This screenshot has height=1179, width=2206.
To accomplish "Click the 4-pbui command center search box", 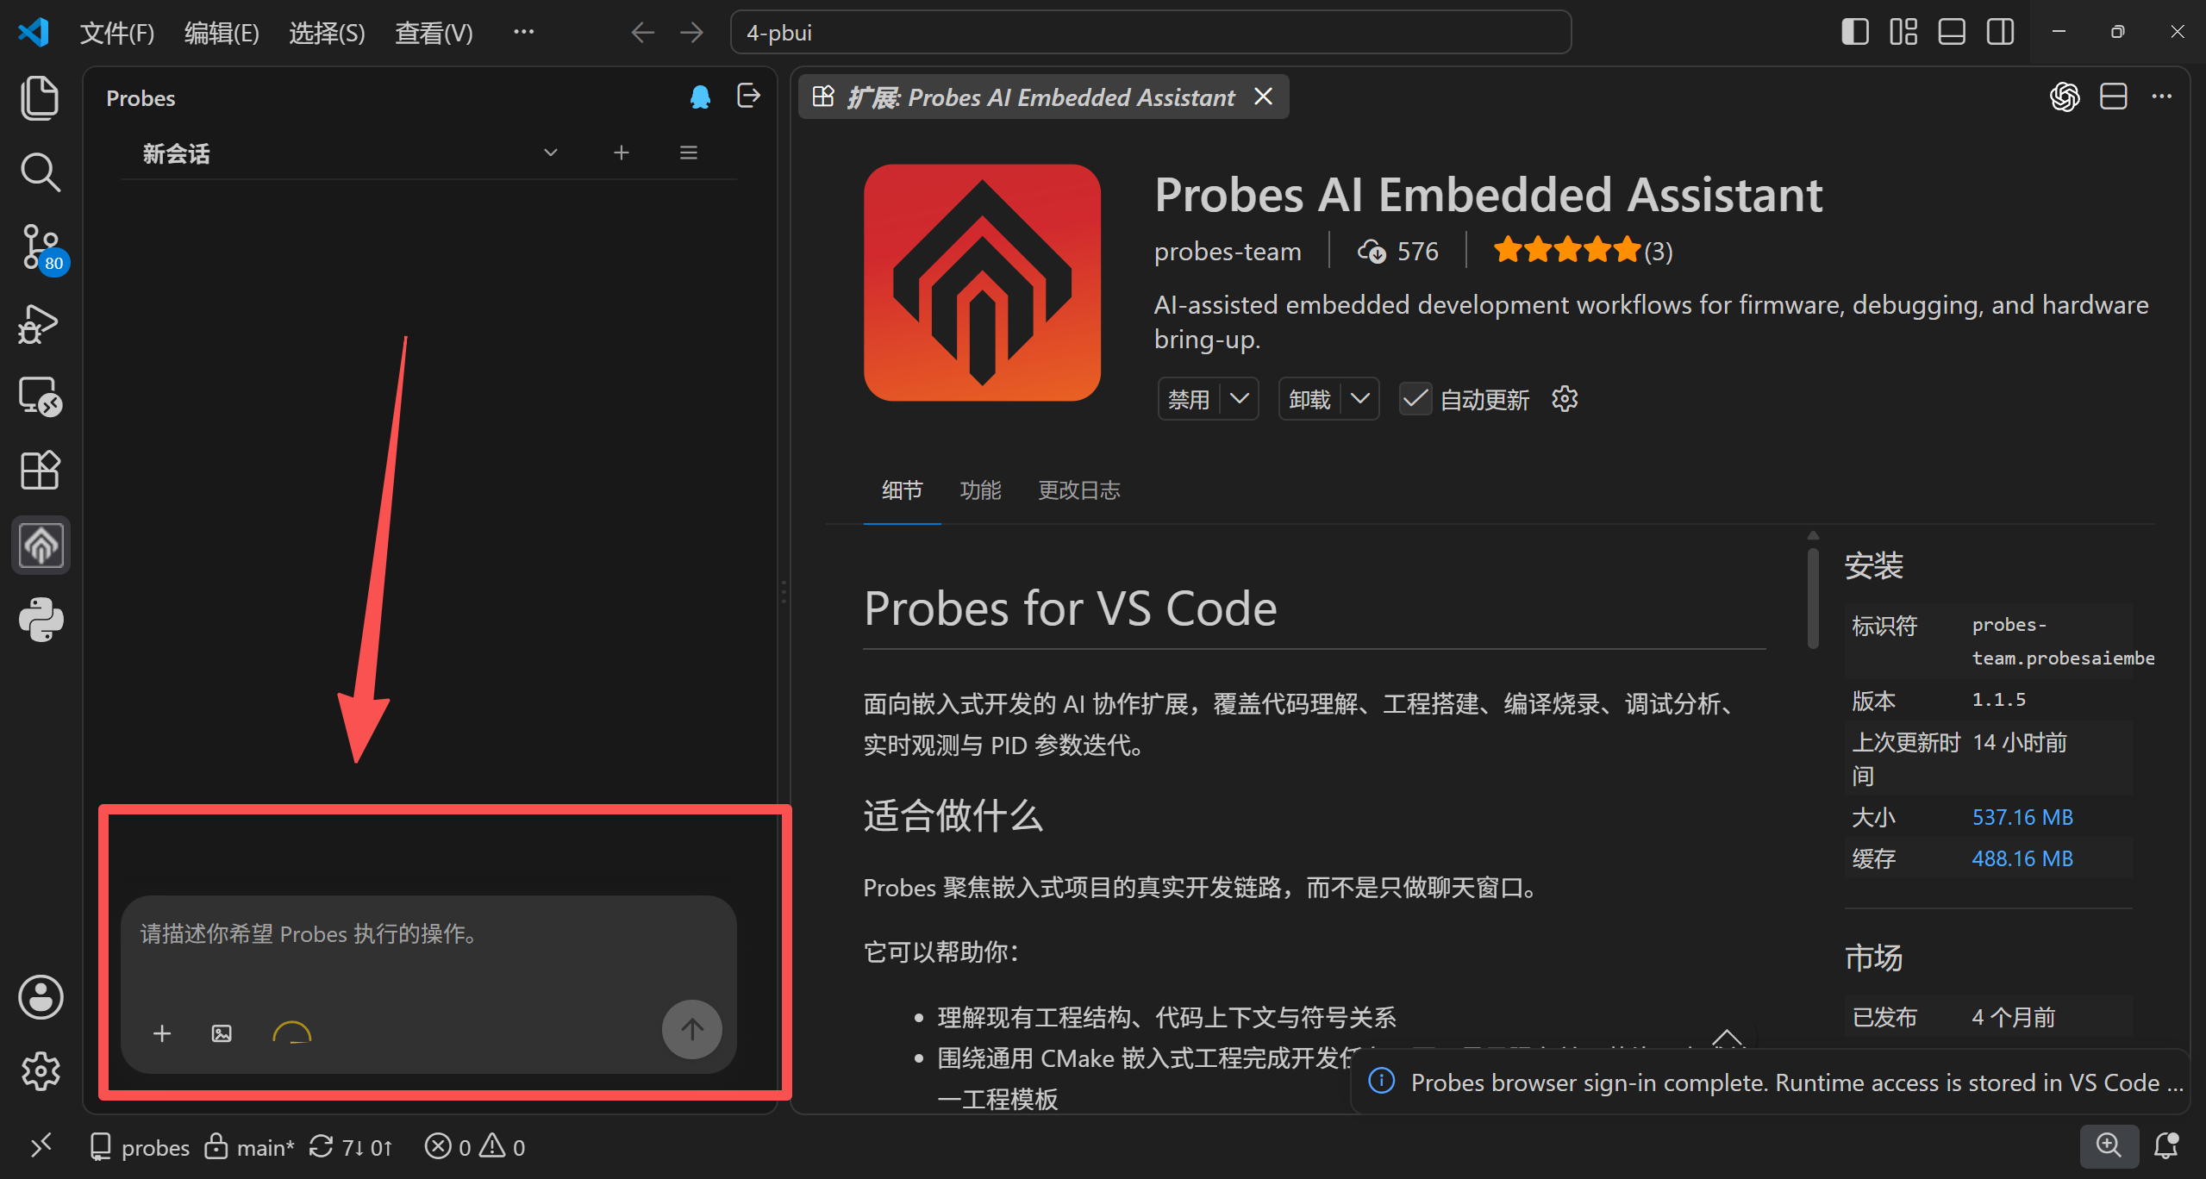I will point(1150,33).
